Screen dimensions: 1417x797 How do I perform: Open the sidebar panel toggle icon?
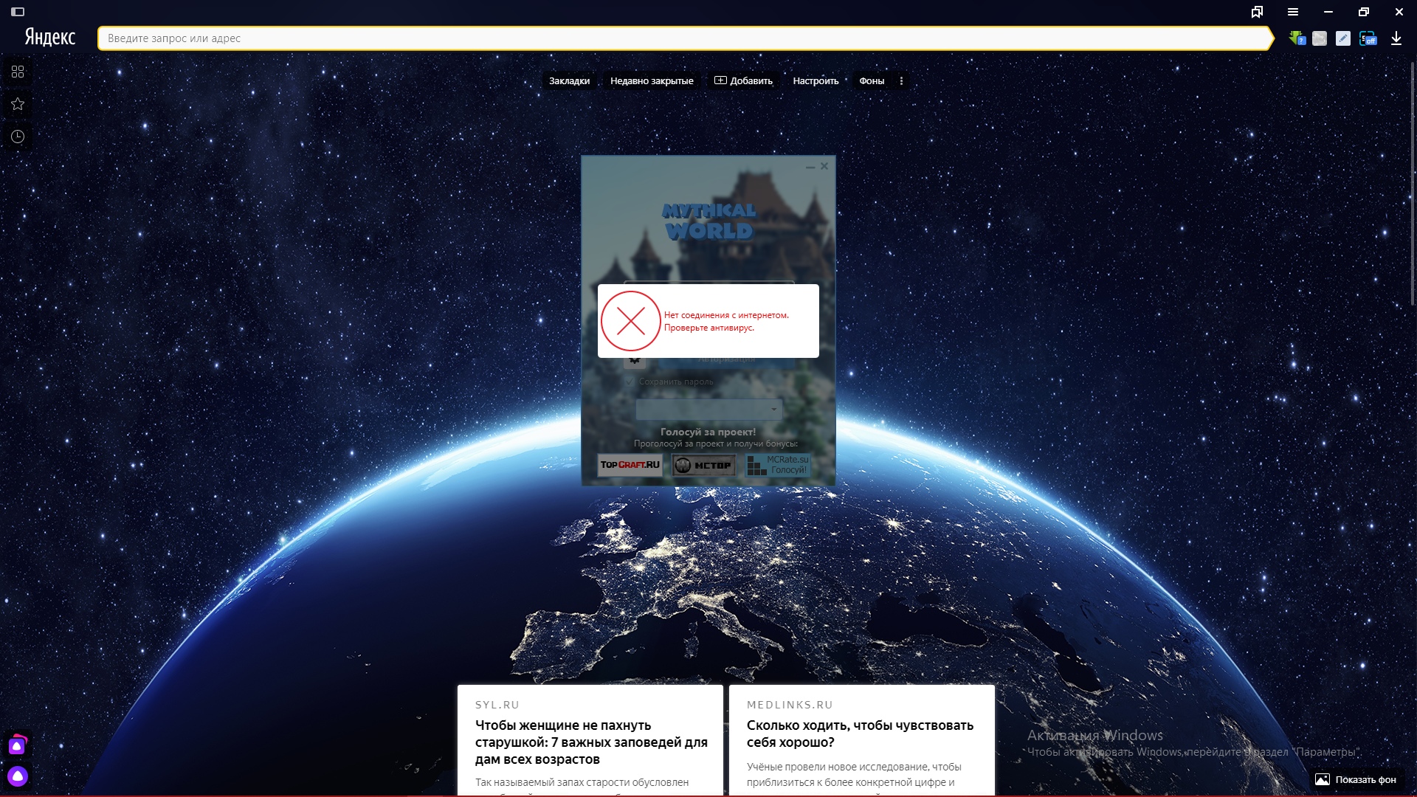[x=18, y=12]
